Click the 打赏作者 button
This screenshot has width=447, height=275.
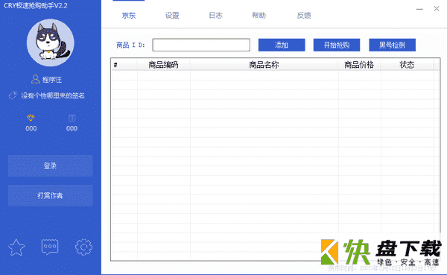(x=51, y=195)
